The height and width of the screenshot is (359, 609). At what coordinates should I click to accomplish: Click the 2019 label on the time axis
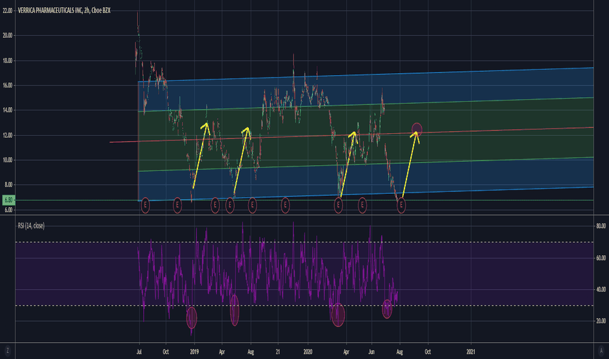[x=194, y=352]
